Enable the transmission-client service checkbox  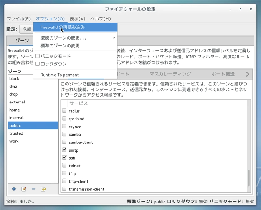coord(64,189)
